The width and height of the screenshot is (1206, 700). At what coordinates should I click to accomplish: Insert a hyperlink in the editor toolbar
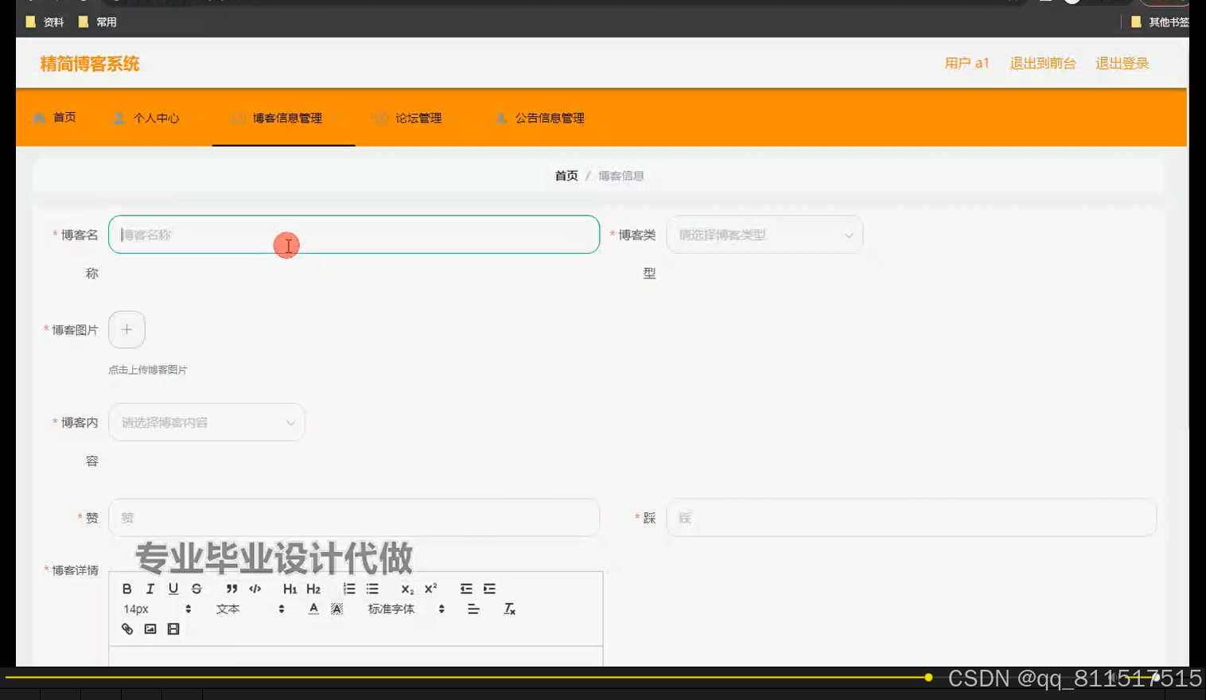pos(127,628)
